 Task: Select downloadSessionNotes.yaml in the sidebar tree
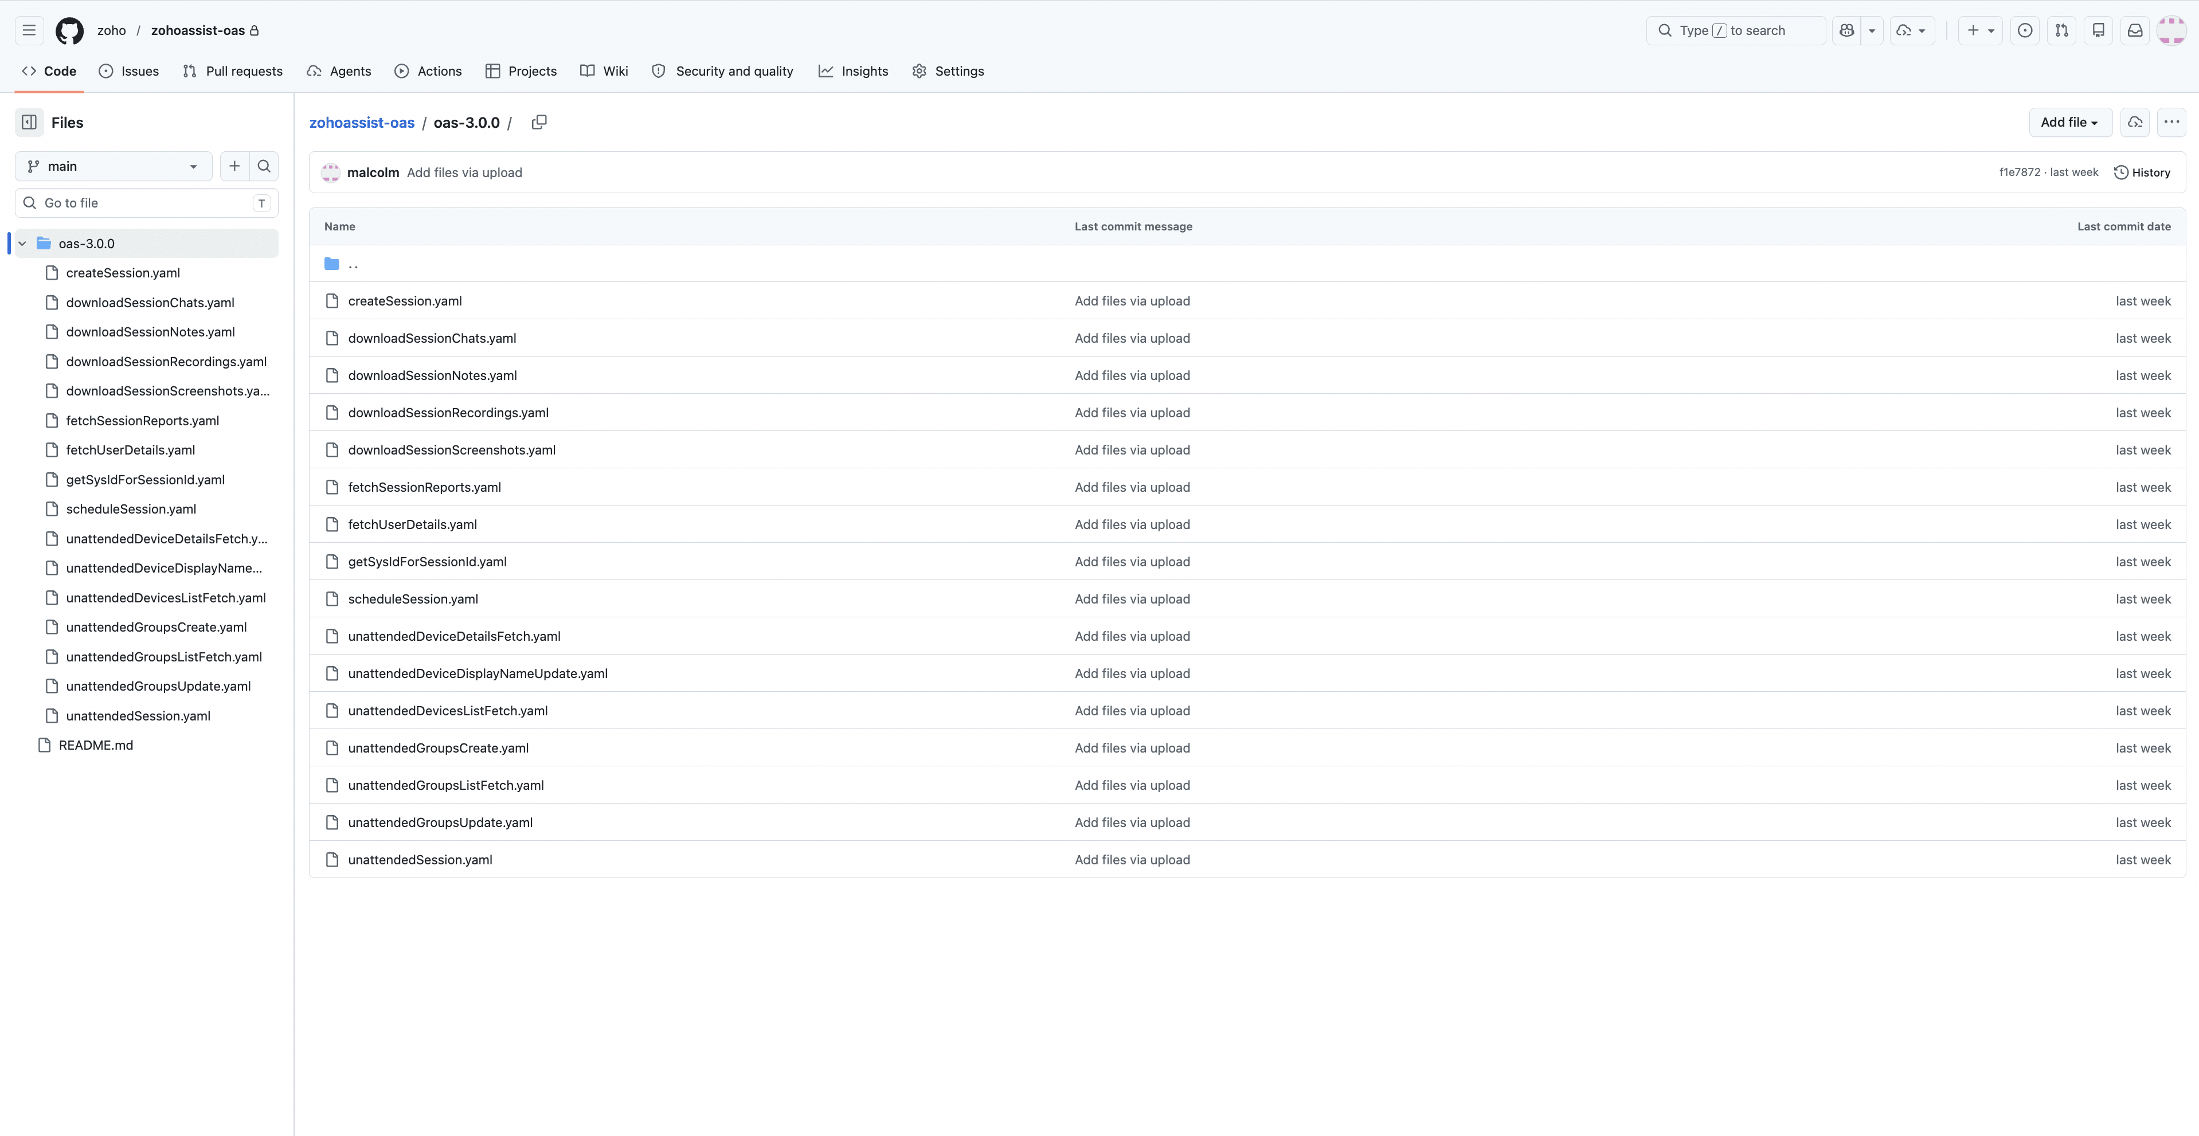[150, 332]
